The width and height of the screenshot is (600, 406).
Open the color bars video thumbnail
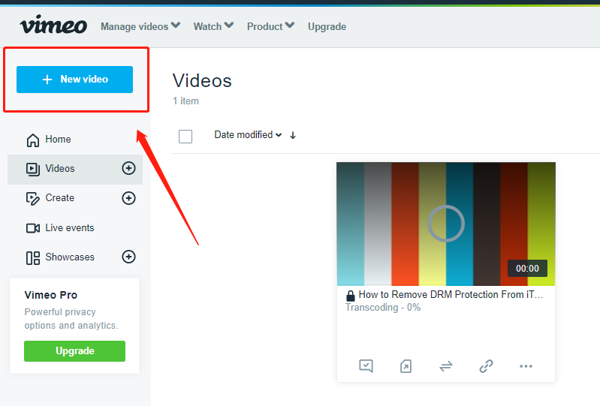[446, 224]
